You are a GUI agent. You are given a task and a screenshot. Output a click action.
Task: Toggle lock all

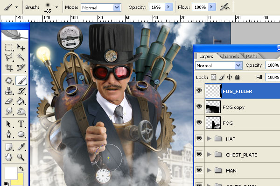point(237,77)
